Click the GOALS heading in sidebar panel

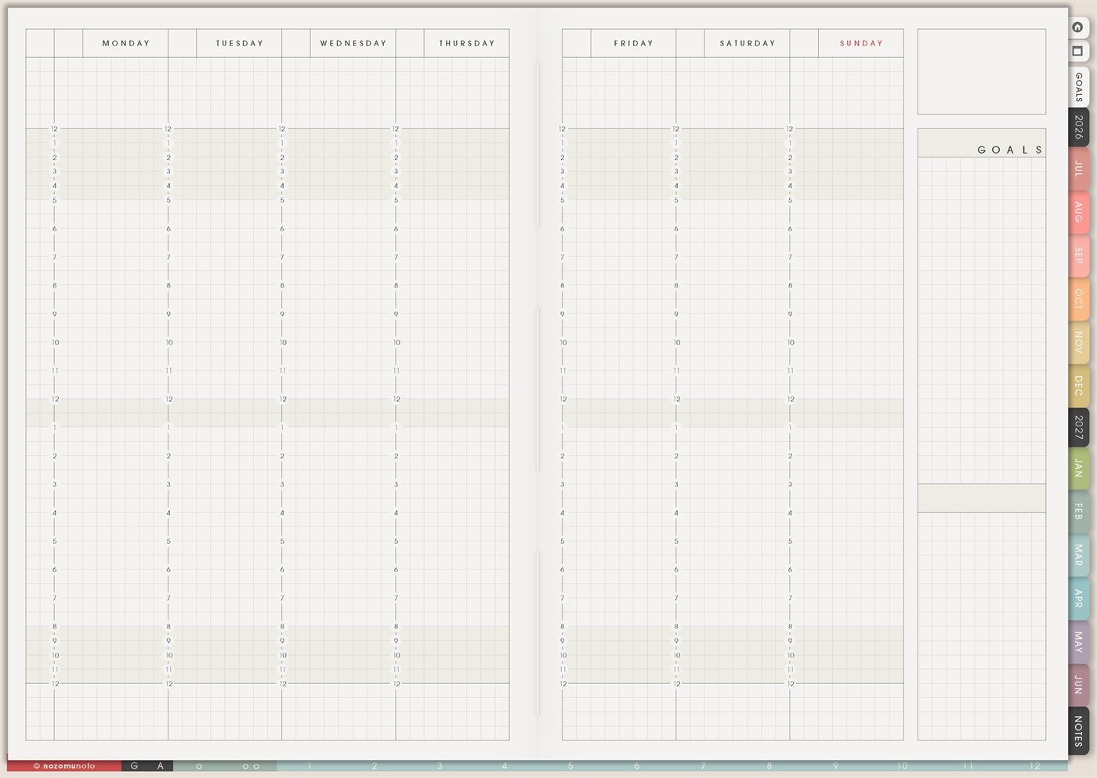tap(1009, 150)
